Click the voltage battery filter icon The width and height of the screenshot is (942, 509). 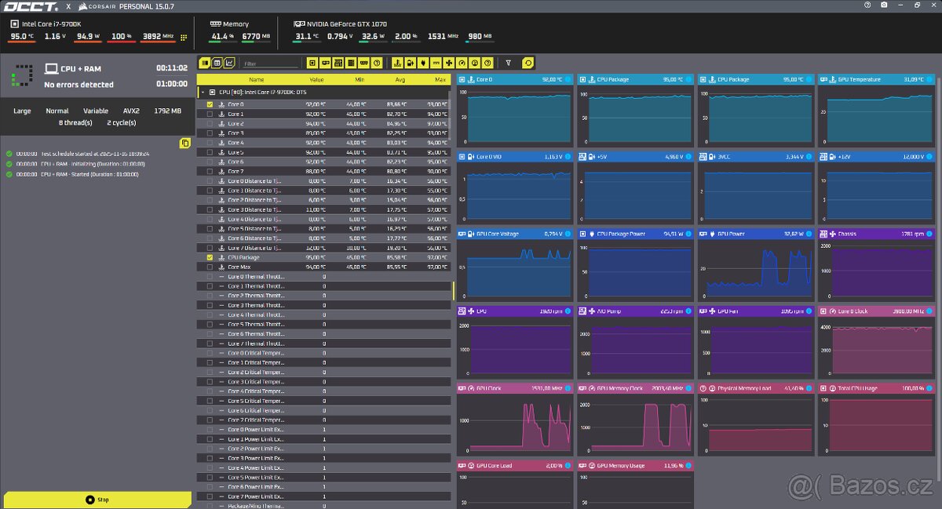pyautogui.click(x=410, y=63)
